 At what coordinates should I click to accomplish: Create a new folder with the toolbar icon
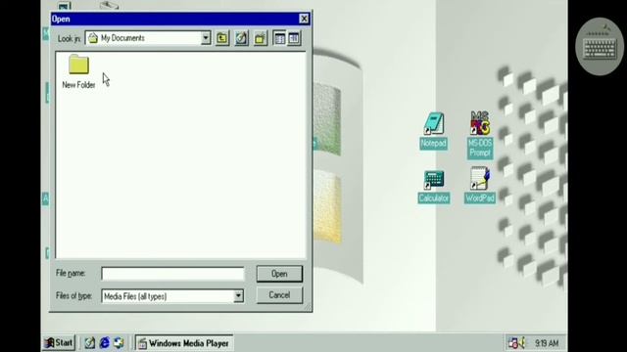[x=261, y=38]
